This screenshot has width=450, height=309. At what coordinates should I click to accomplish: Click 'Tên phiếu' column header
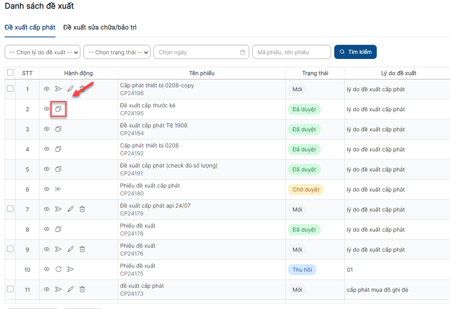tap(202, 73)
